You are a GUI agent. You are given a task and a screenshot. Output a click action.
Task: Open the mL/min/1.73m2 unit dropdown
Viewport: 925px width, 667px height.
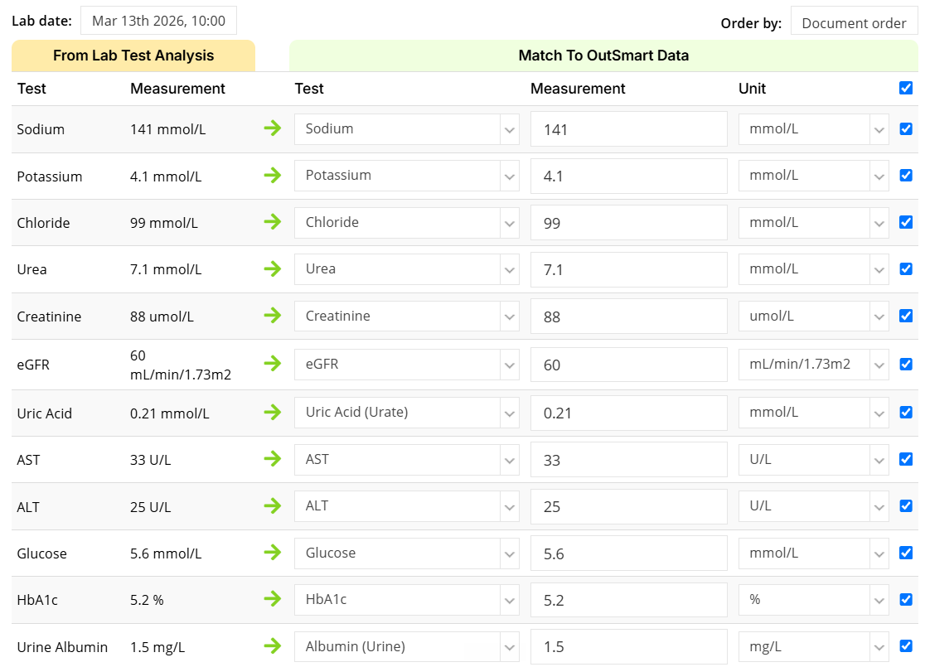point(813,365)
